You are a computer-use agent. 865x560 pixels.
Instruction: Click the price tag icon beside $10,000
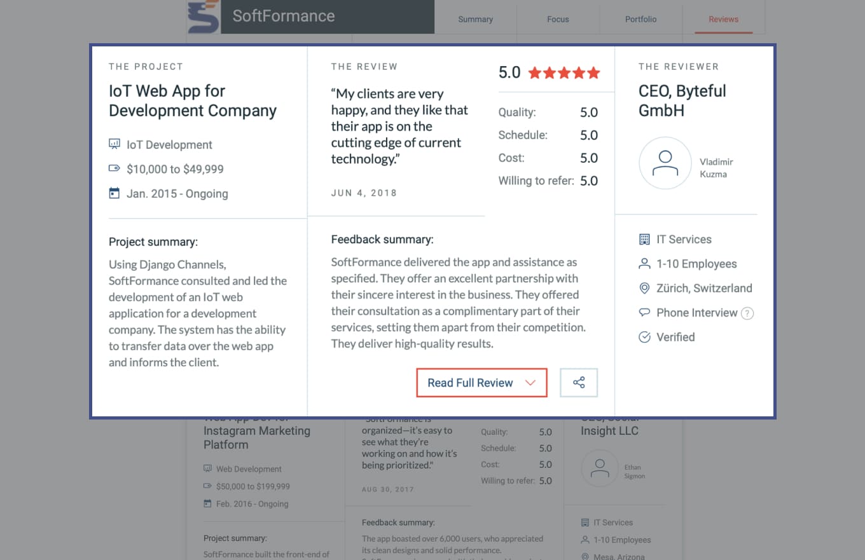tap(114, 169)
